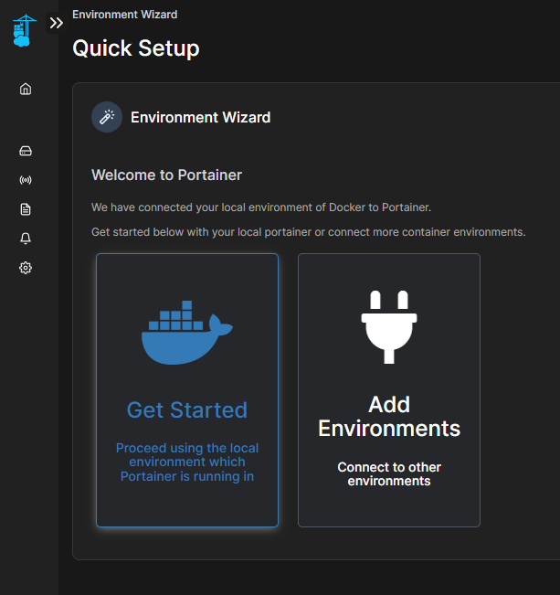This screenshot has width=560, height=595.
Task: Open the Edge compute broadcast icon
Action: (26, 180)
